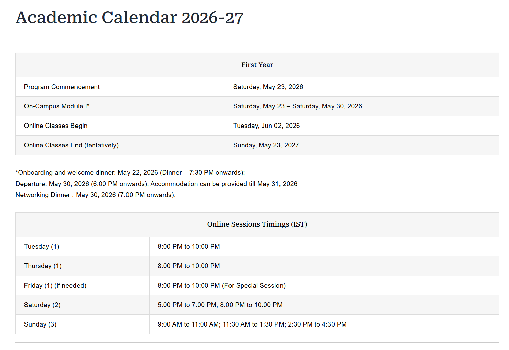Click the Sunday (3) session timings cell
The image size is (509, 350).
252,324
